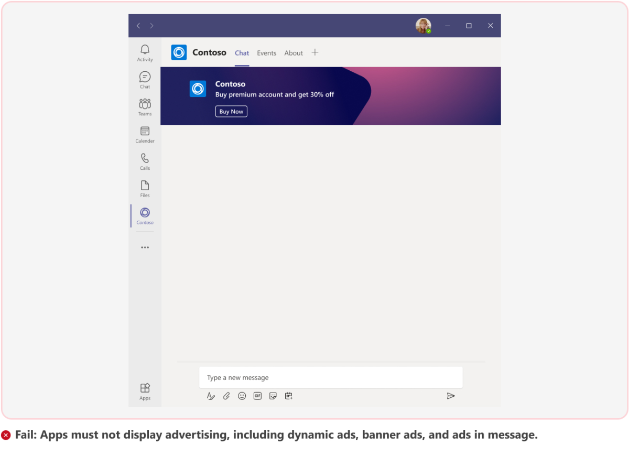Viewport: 629px width, 456px height.
Task: Toggle the message formatting options
Action: 211,396
